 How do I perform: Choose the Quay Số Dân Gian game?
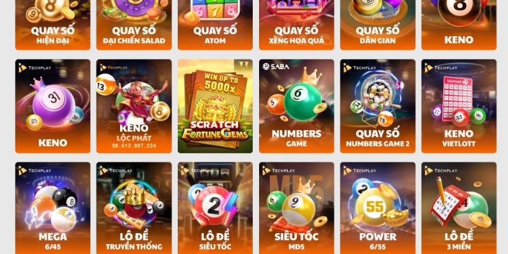377,25
